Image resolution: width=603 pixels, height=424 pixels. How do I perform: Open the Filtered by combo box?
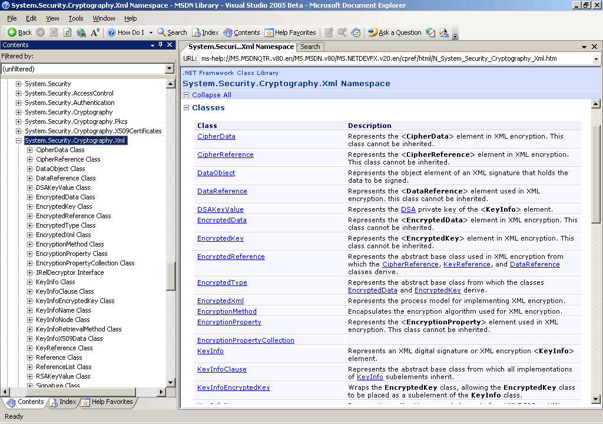coord(88,68)
